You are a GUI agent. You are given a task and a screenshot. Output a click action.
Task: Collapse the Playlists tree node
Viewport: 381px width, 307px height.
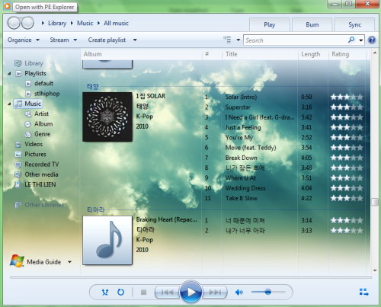9,73
